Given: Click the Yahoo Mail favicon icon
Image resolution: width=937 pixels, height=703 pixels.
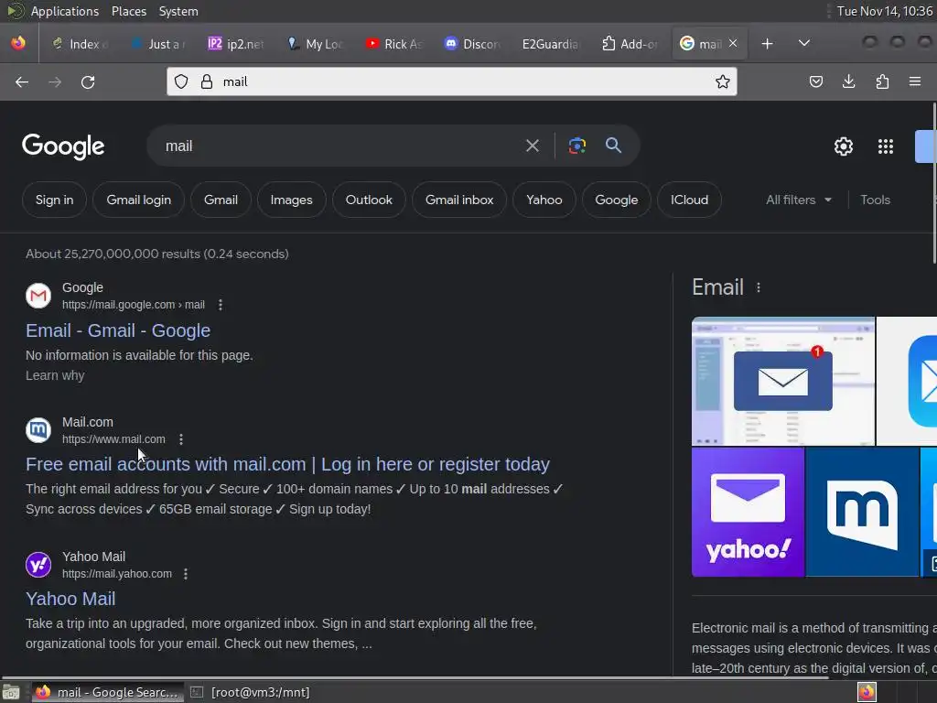Looking at the screenshot, I should (x=38, y=564).
